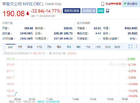Expand chart to fullscreen
Image resolution: width=140 pixels, height=103 pixels.
[130, 47]
